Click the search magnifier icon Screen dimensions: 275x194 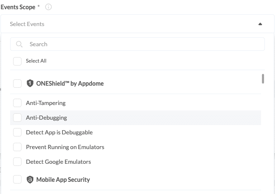coord(19,44)
